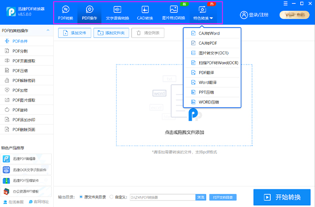
Task: Click the 登录/注册 user icon
Action: click(244, 15)
